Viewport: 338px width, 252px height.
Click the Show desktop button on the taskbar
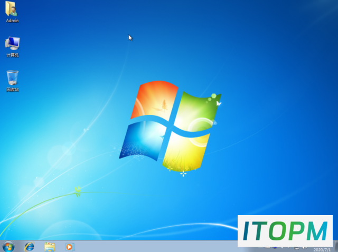pos(336,246)
